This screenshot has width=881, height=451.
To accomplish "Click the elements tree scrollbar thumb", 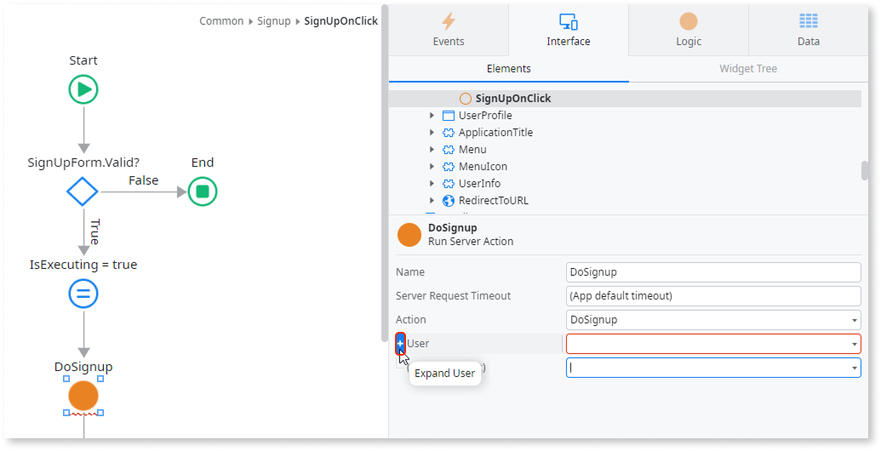I will tap(864, 171).
